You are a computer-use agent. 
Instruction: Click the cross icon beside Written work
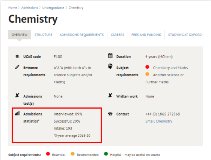[110, 95]
